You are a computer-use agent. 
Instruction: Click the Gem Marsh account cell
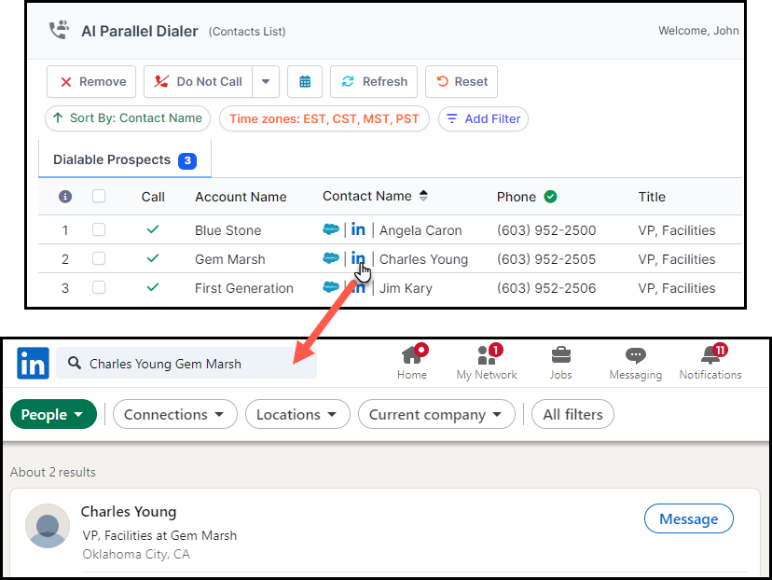(x=230, y=259)
